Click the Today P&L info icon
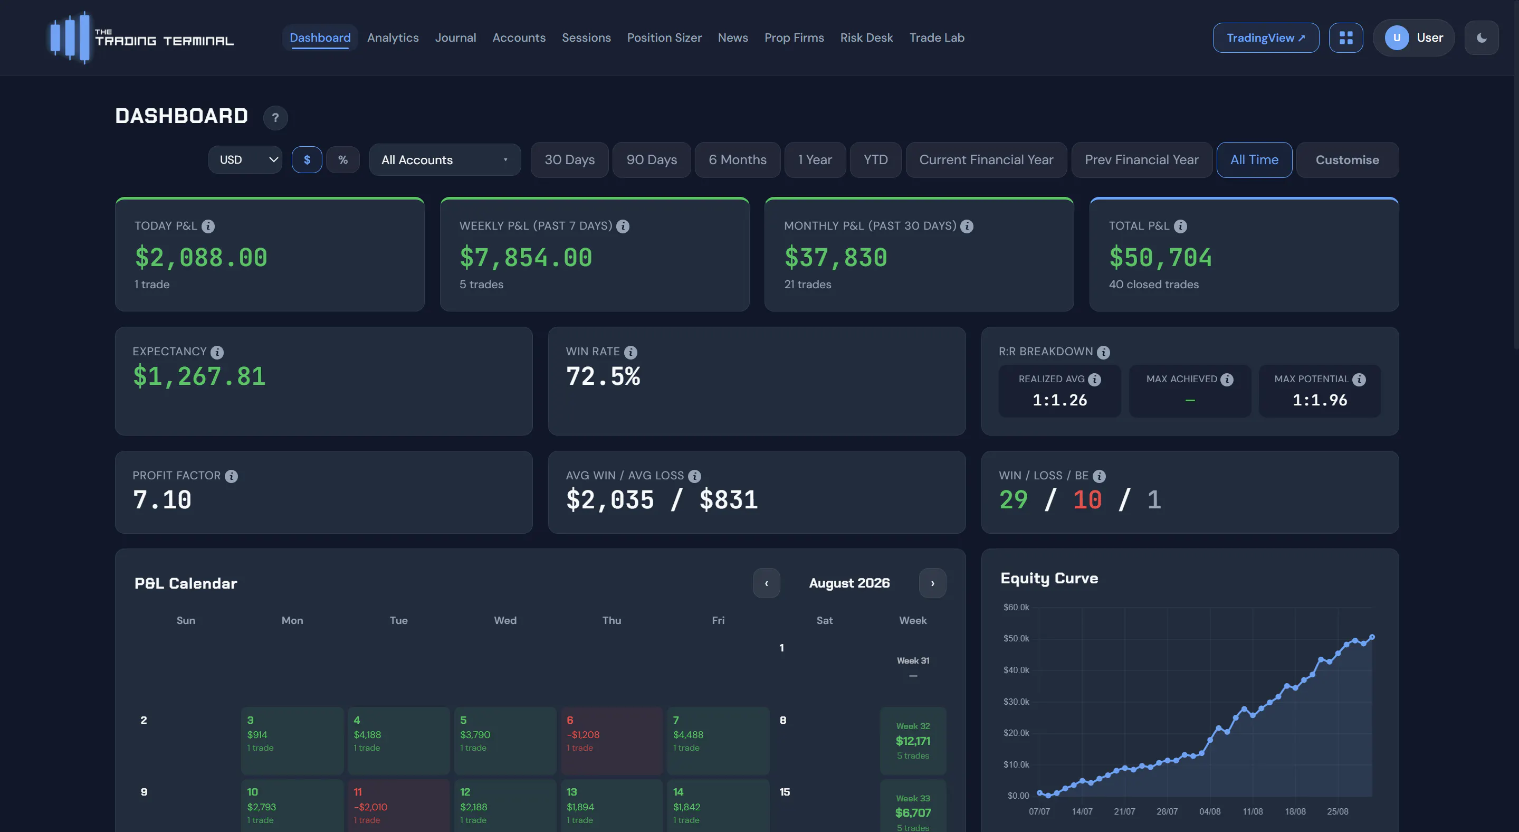This screenshot has height=832, width=1519. (x=208, y=226)
